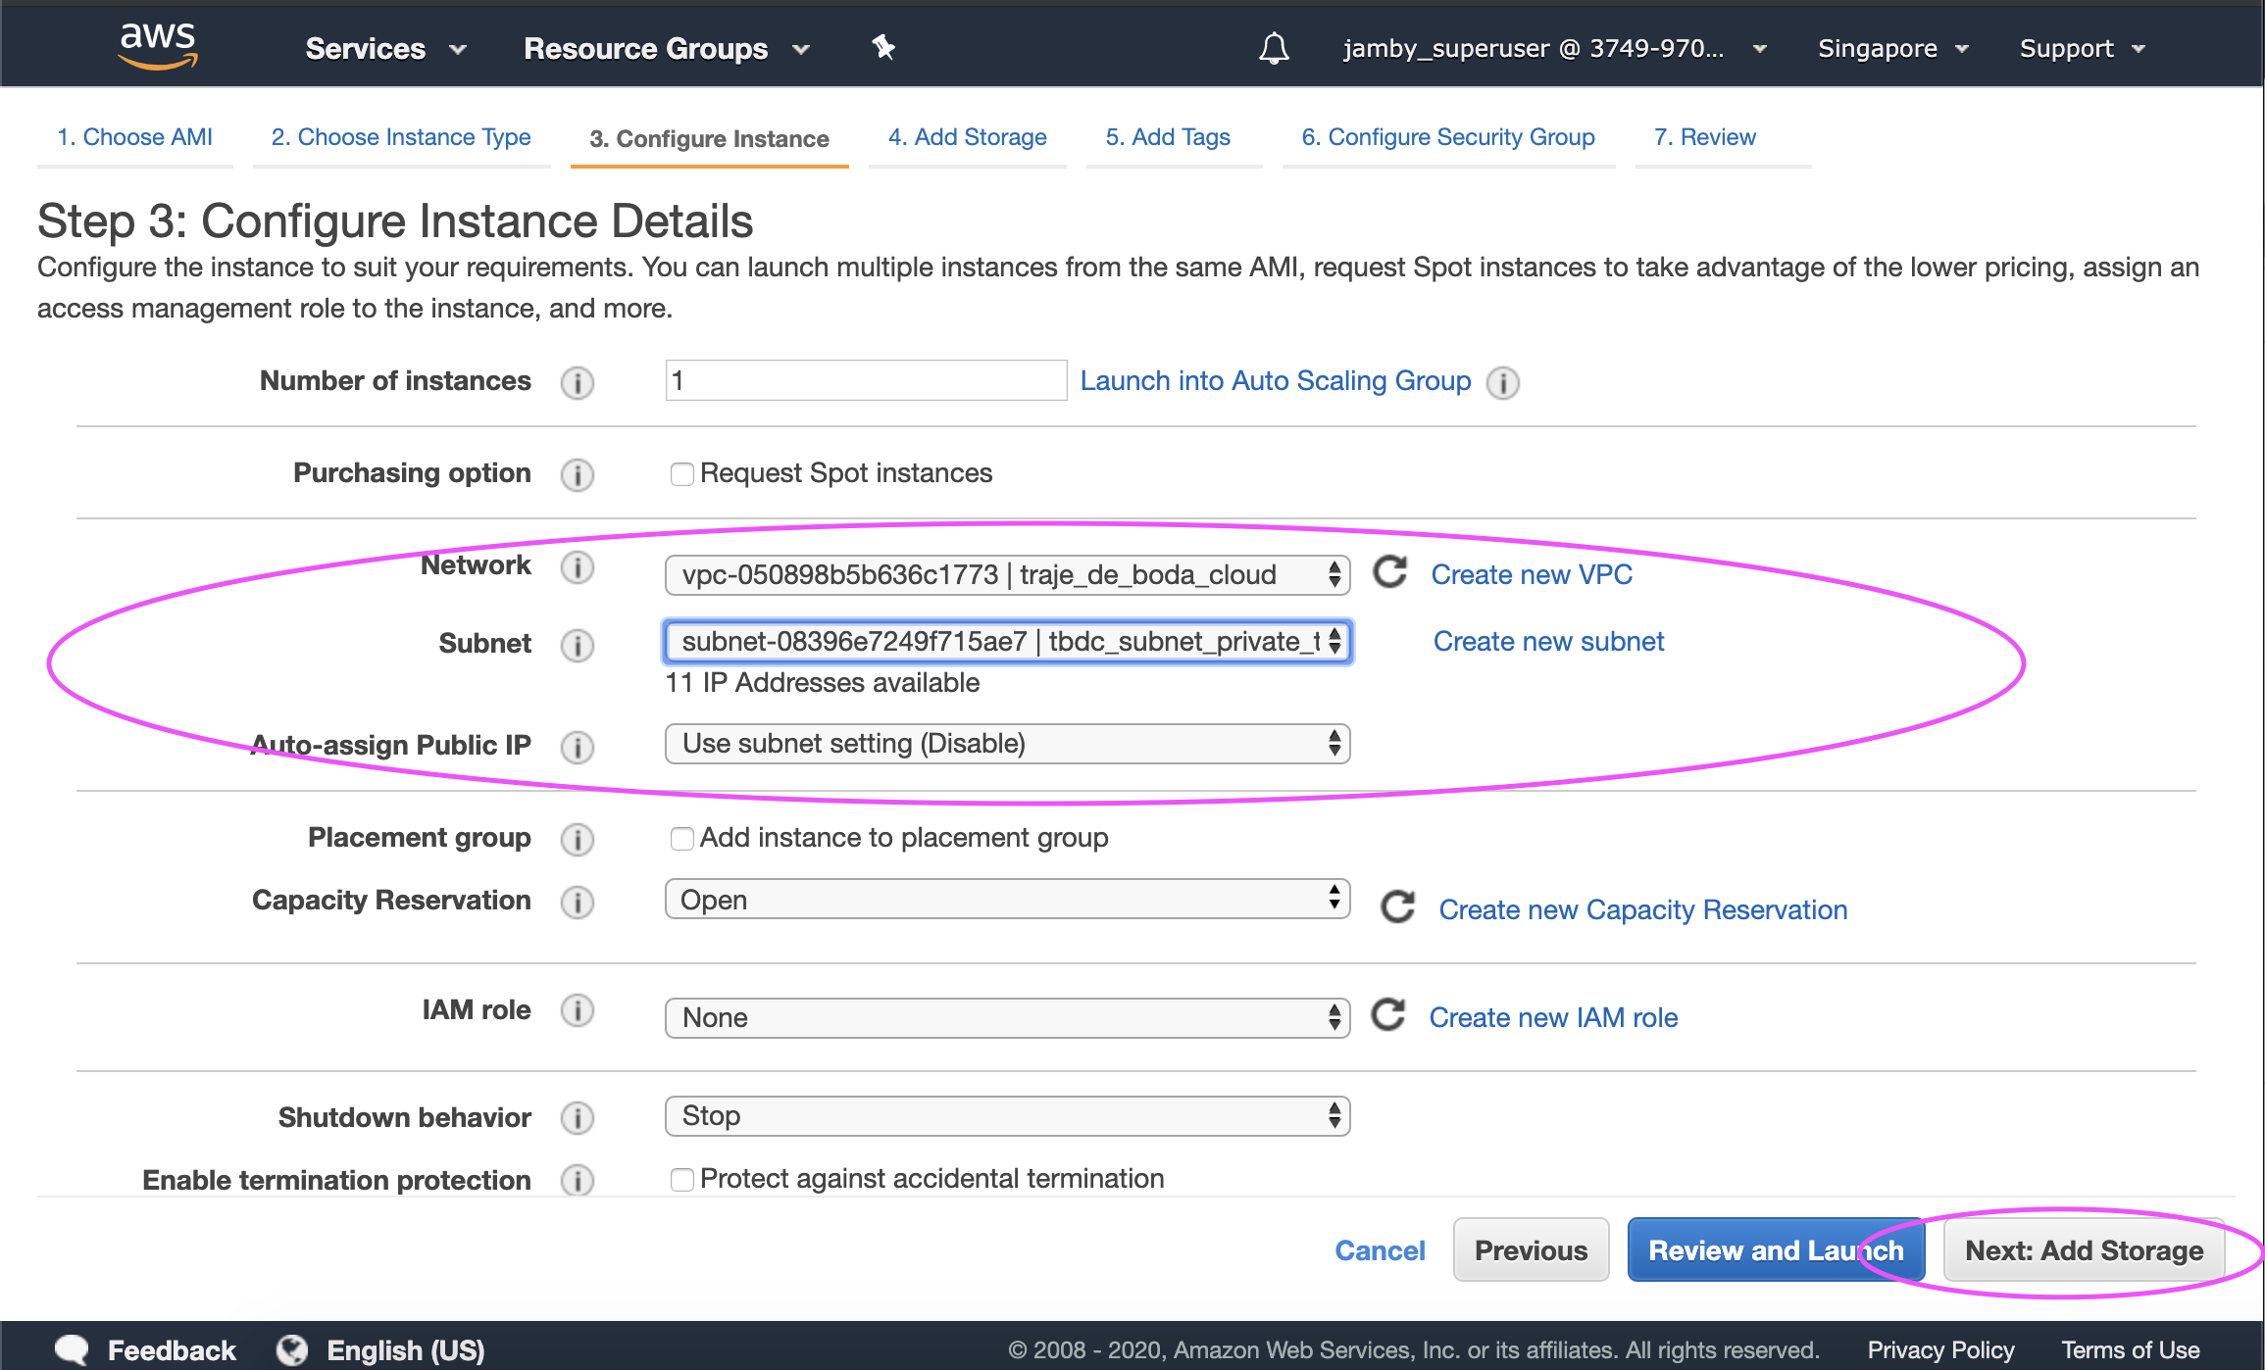The height and width of the screenshot is (1370, 2265).
Task: Check Add instance to placement group
Action: (x=681, y=839)
